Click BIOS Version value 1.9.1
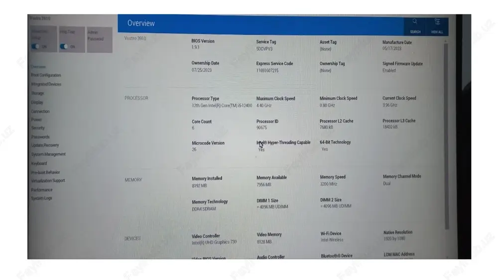The height and width of the screenshot is (280, 498). coord(195,47)
